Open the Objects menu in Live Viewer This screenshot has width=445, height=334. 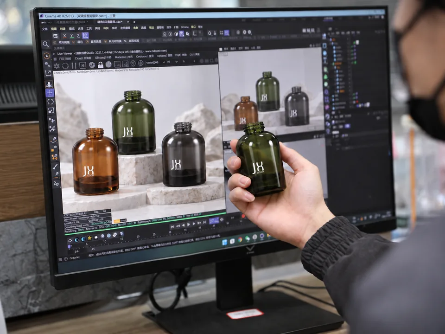(103, 58)
